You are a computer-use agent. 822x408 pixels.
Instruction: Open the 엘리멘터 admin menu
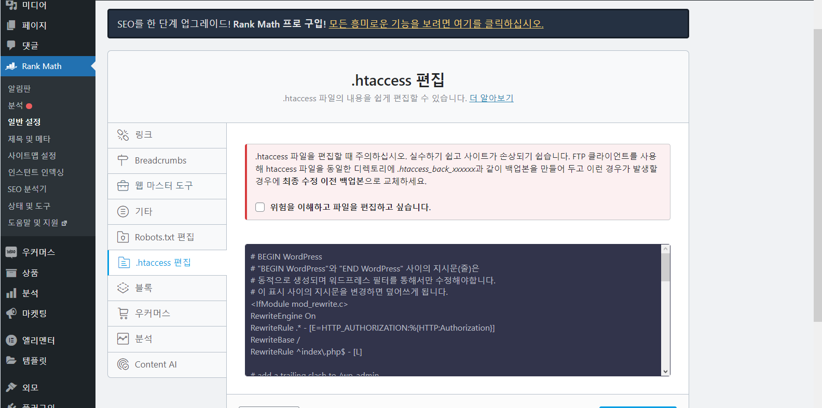tap(48, 341)
